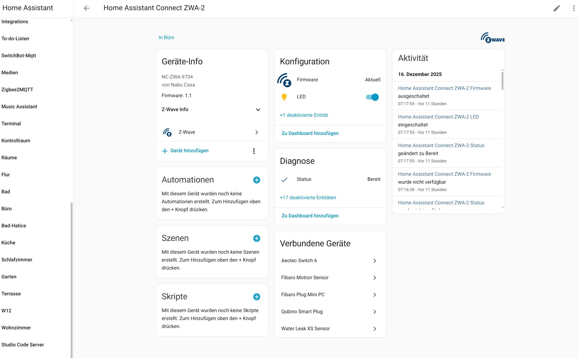The width and height of the screenshot is (579, 358).
Task: Add a new automation with plus icon
Action: pos(256,180)
